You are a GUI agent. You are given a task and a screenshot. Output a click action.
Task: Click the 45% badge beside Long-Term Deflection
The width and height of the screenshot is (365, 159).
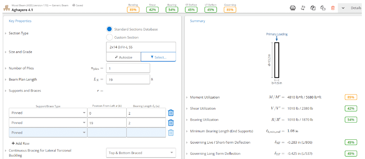pos(351,154)
